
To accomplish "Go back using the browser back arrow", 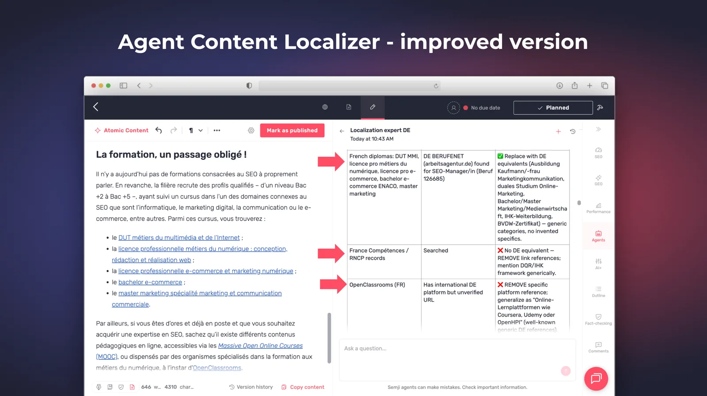I will coord(139,86).
